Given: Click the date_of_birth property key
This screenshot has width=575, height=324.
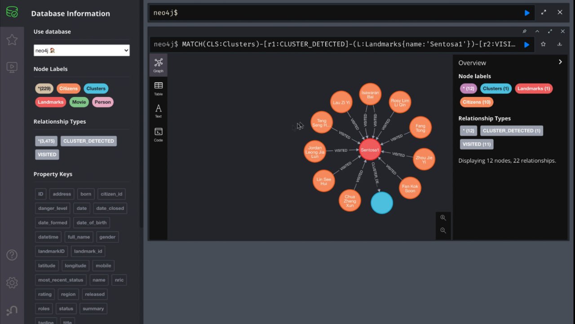Looking at the screenshot, I should point(92,223).
